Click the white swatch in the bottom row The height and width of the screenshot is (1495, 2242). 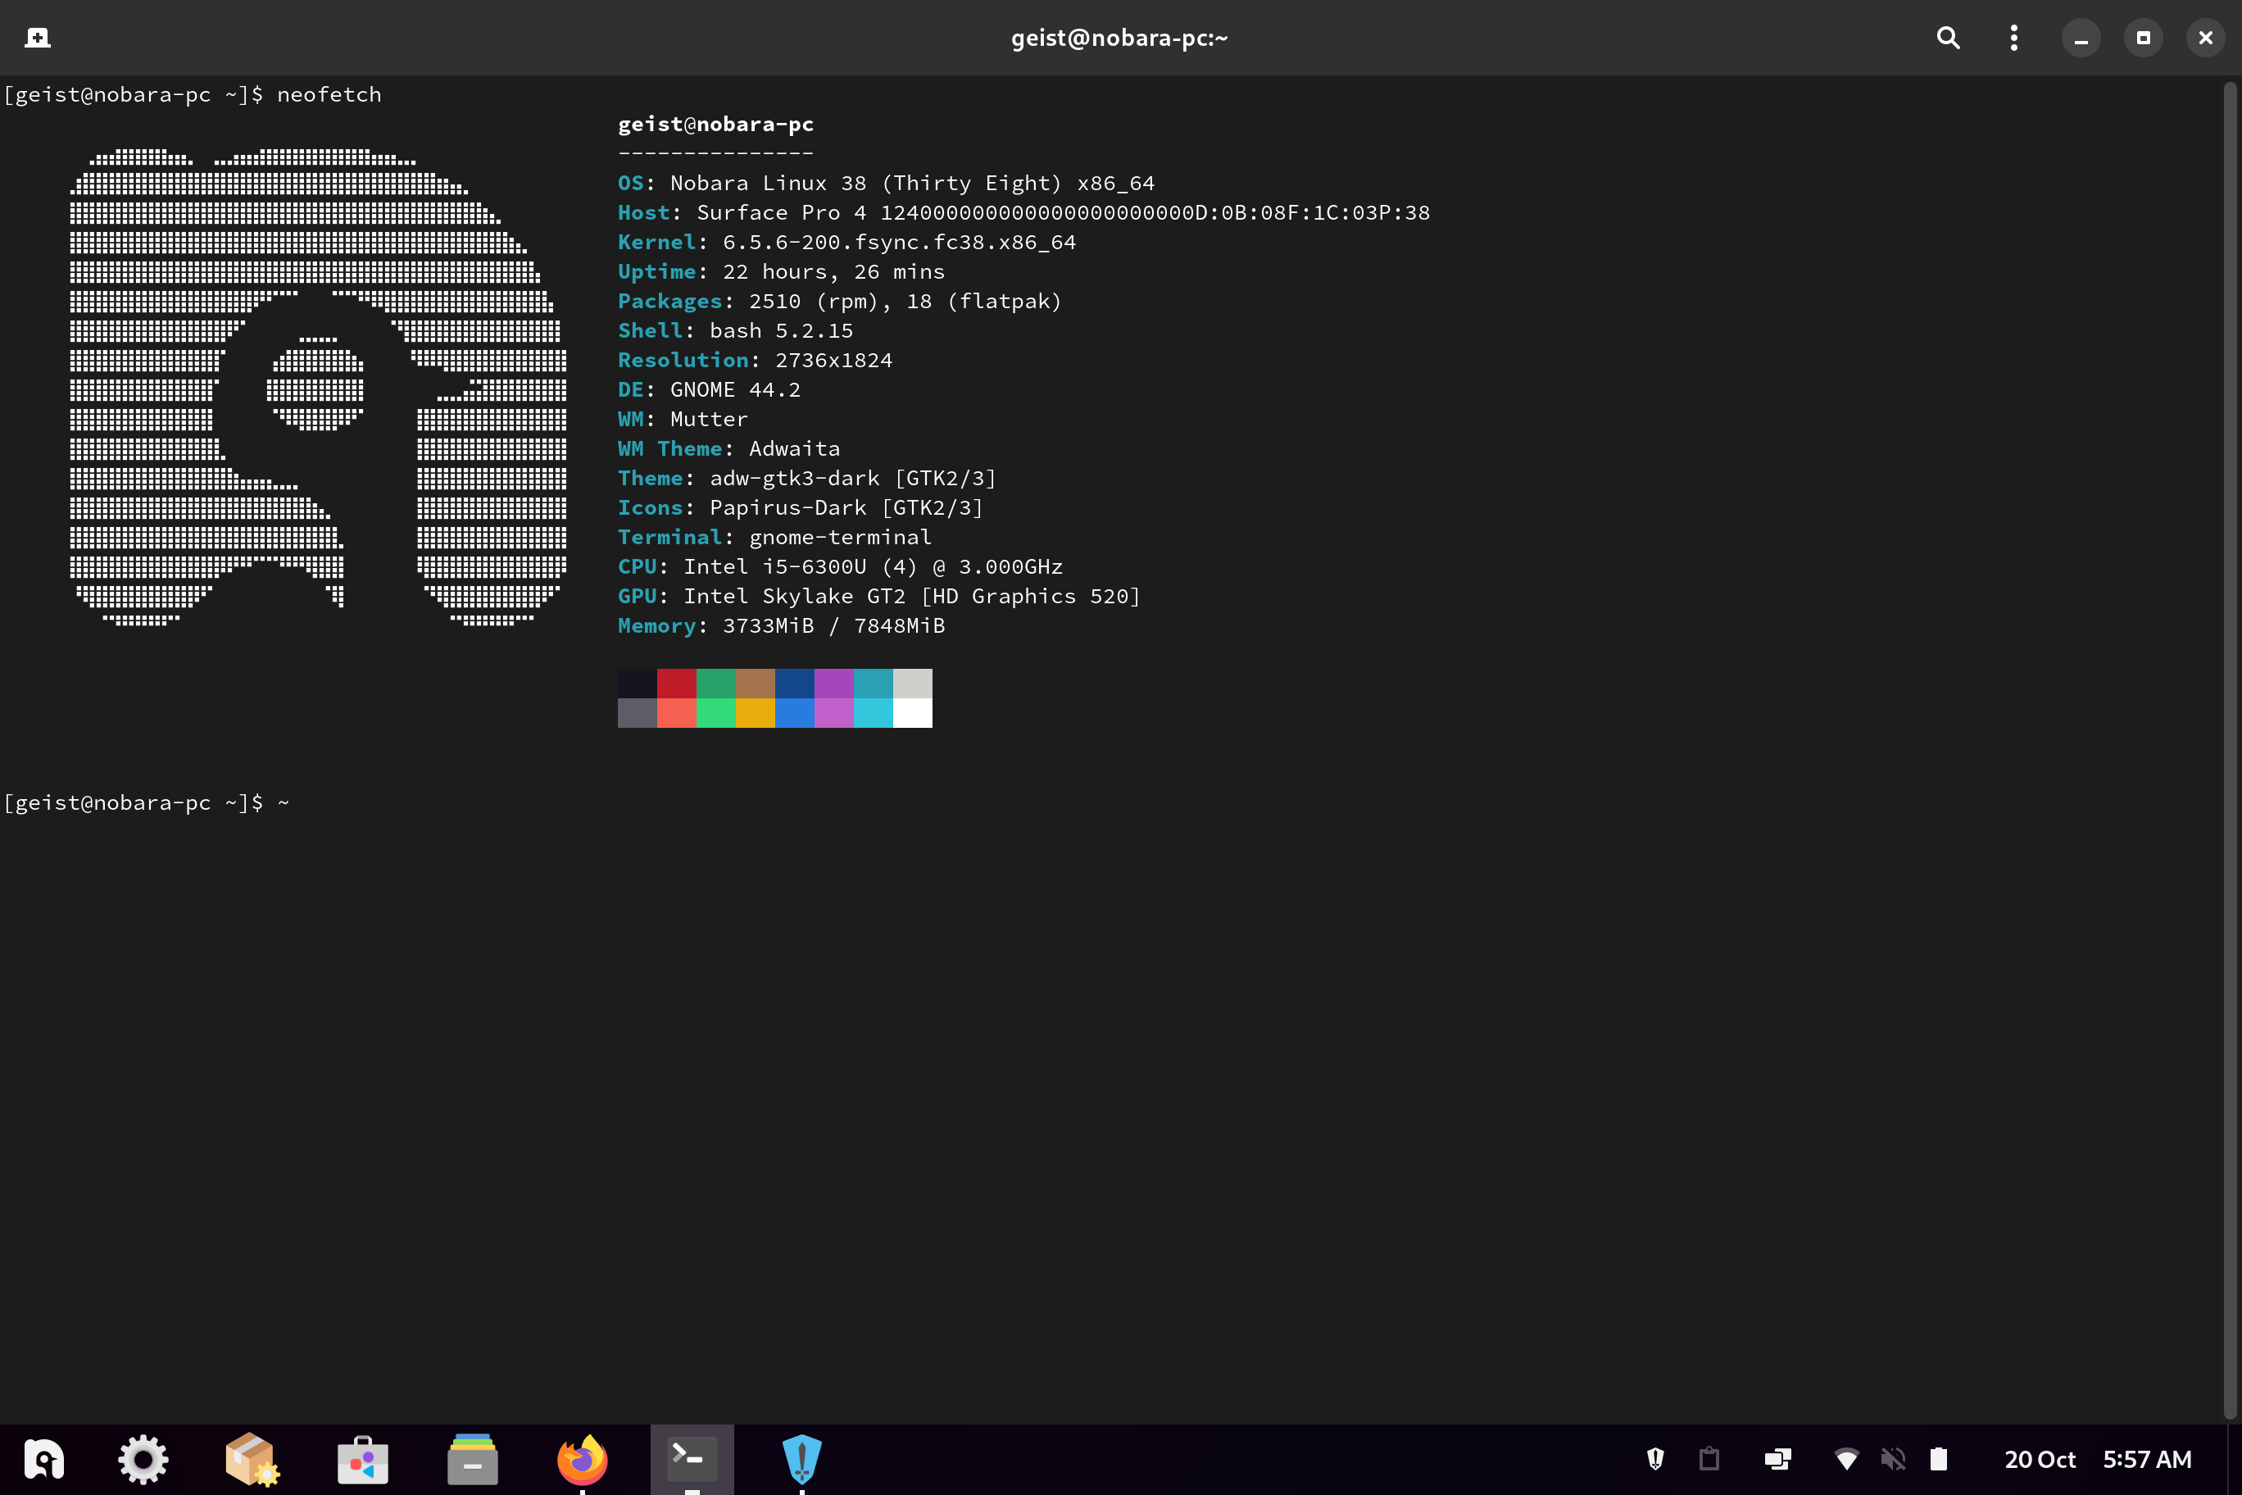pyautogui.click(x=912, y=713)
